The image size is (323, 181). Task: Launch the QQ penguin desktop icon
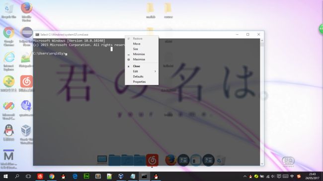[x=8, y=133]
